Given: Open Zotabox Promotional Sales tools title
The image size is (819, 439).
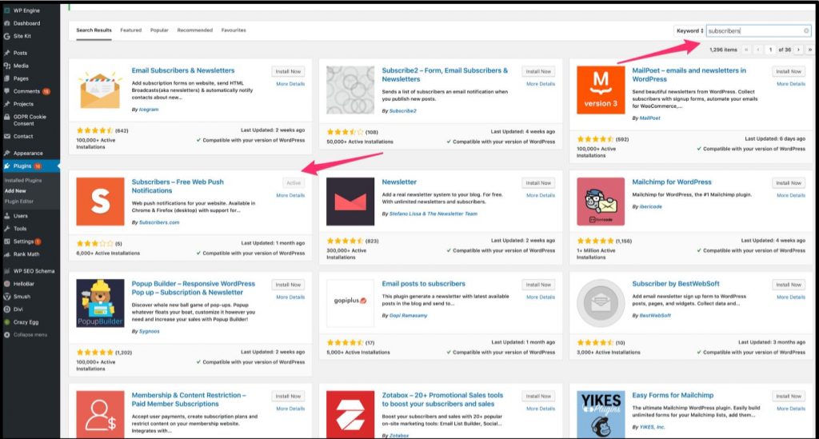Looking at the screenshot, I should [x=442, y=399].
